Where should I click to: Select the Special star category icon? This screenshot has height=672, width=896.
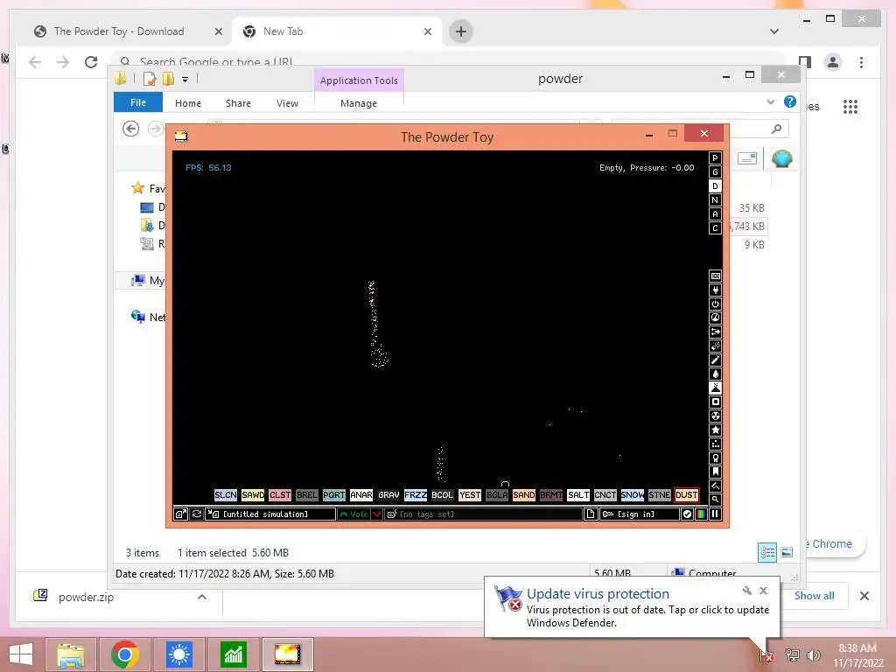tap(715, 430)
